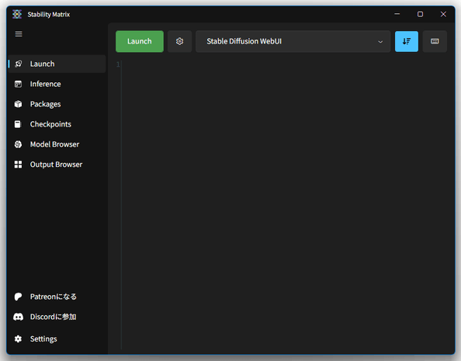Viewport: 461px width, 361px height.
Task: Click the Stability Matrix app logo
Action: (x=17, y=14)
